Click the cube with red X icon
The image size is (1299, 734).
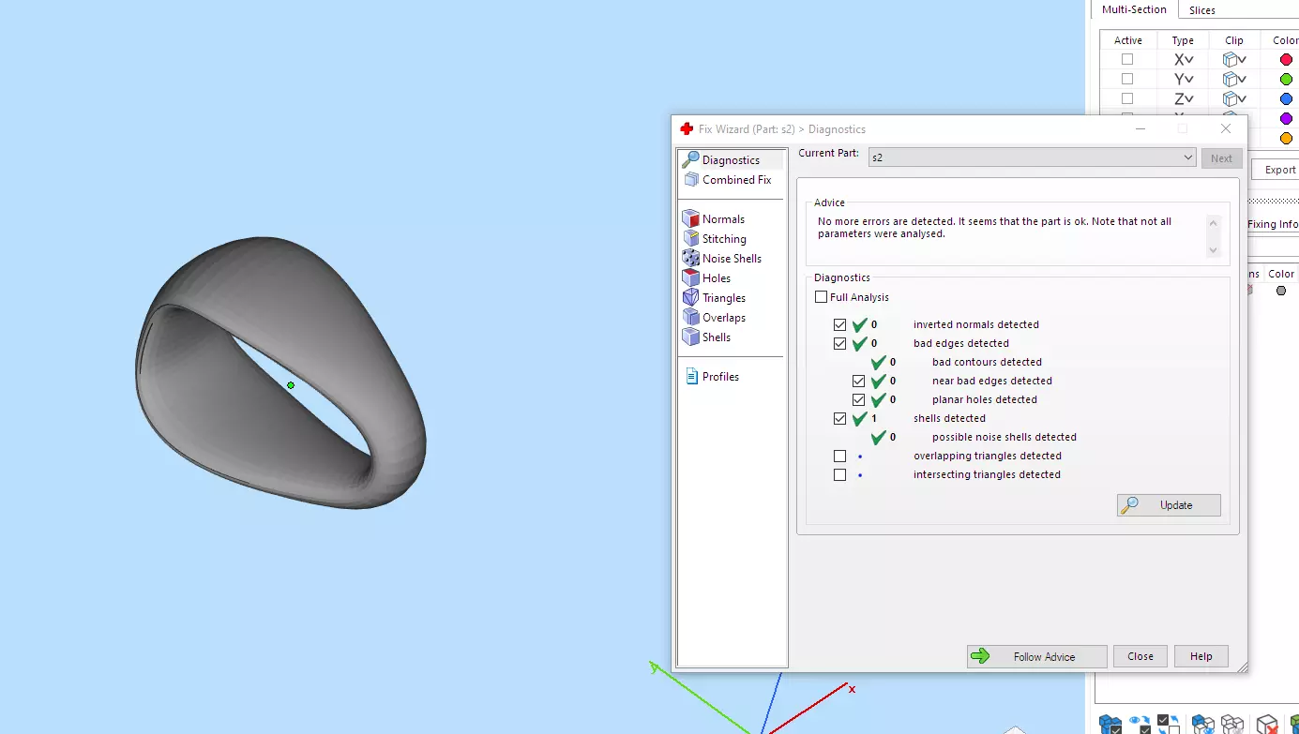pos(1267,725)
